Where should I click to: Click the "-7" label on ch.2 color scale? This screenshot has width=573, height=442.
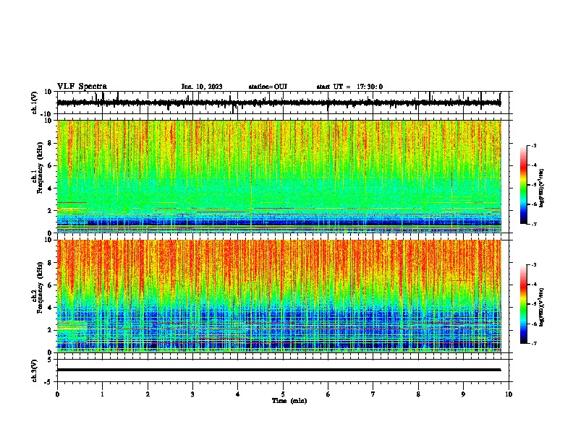pyautogui.click(x=534, y=343)
